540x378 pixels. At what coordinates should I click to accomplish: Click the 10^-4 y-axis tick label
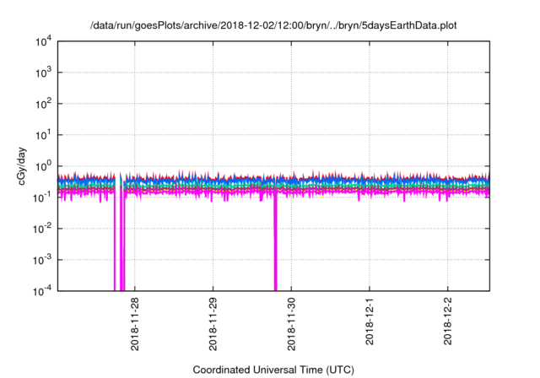tap(42, 291)
